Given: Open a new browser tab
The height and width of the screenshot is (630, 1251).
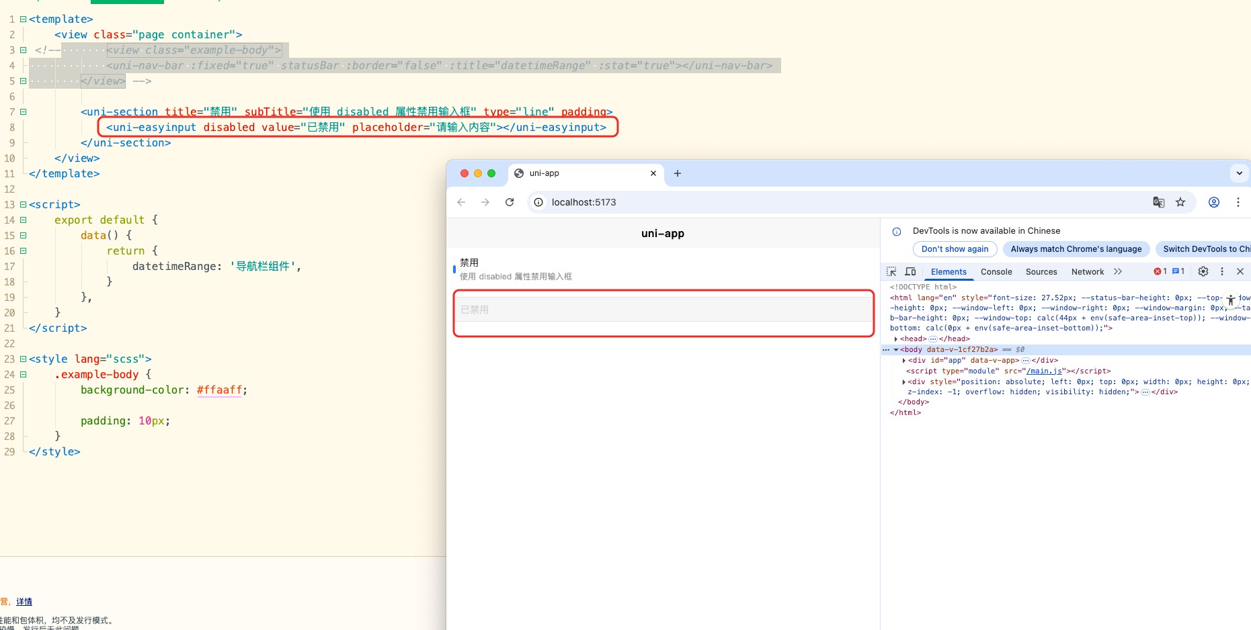Looking at the screenshot, I should click(678, 173).
